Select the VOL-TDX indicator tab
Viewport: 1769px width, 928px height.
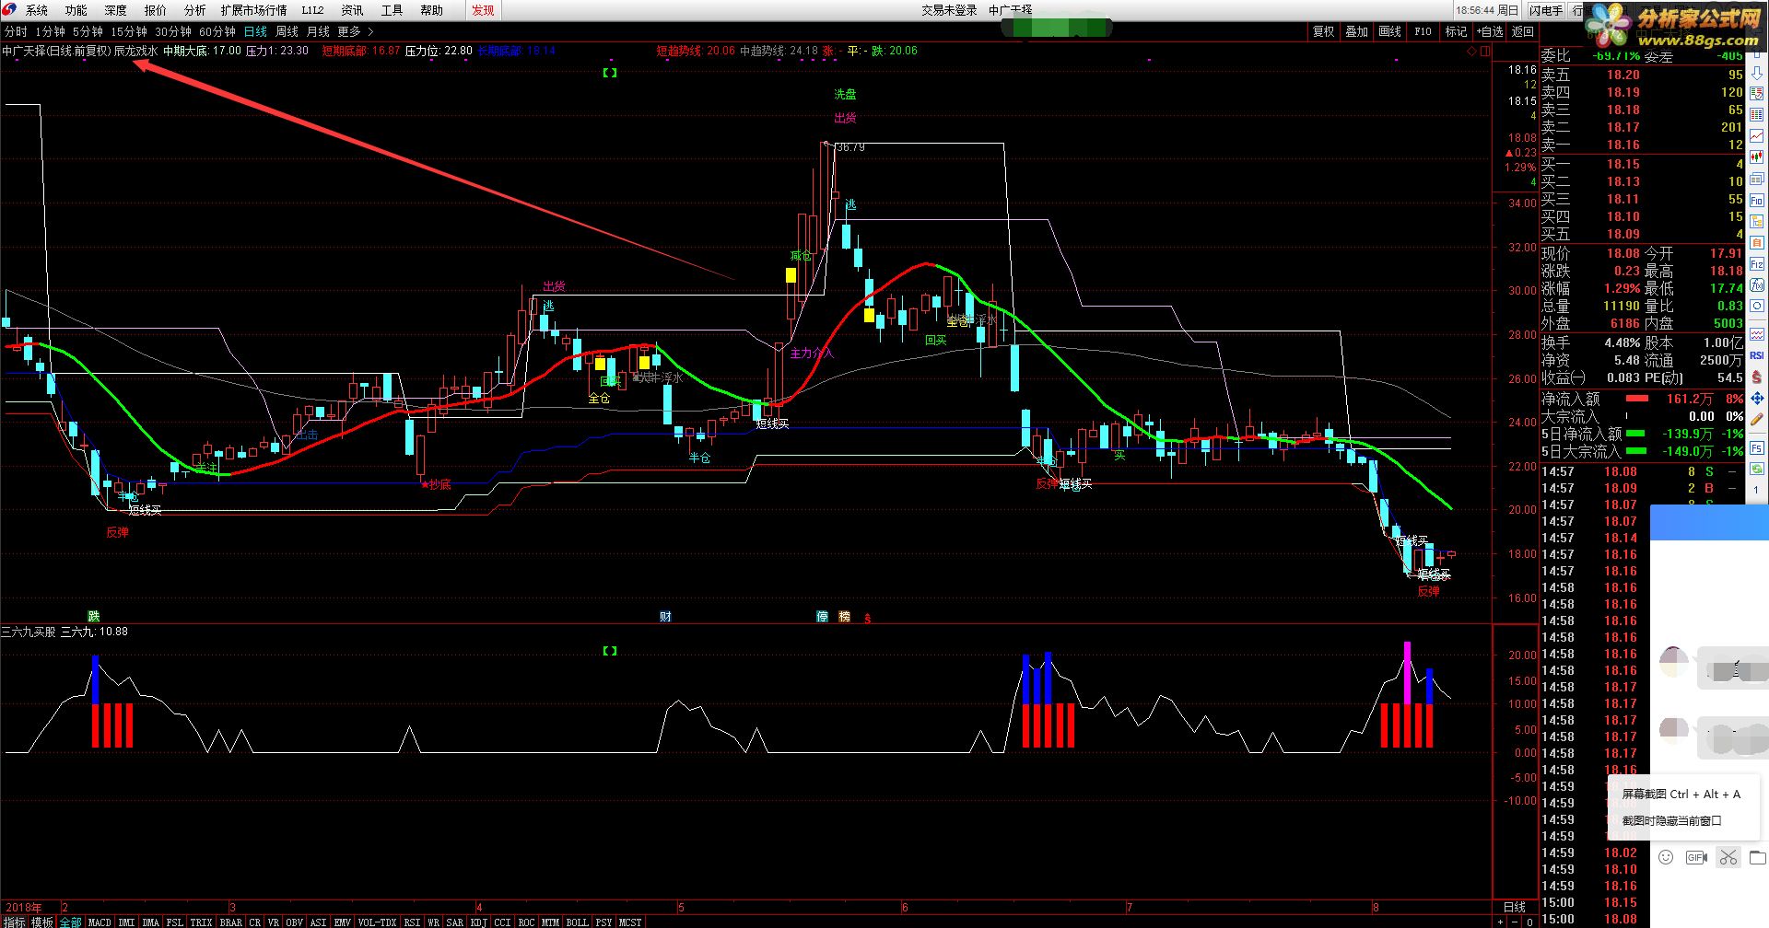(x=377, y=922)
